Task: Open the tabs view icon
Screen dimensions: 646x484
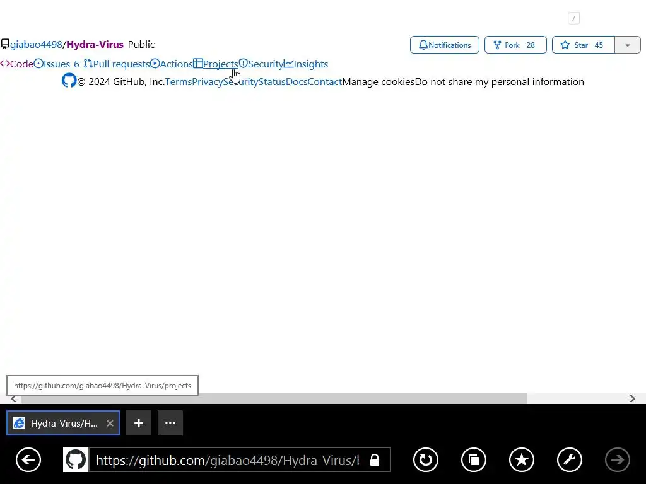Action: (474, 459)
